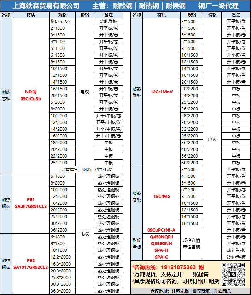
Task: Click the 电议 price cell in right table
Action: [x=212, y=140]
